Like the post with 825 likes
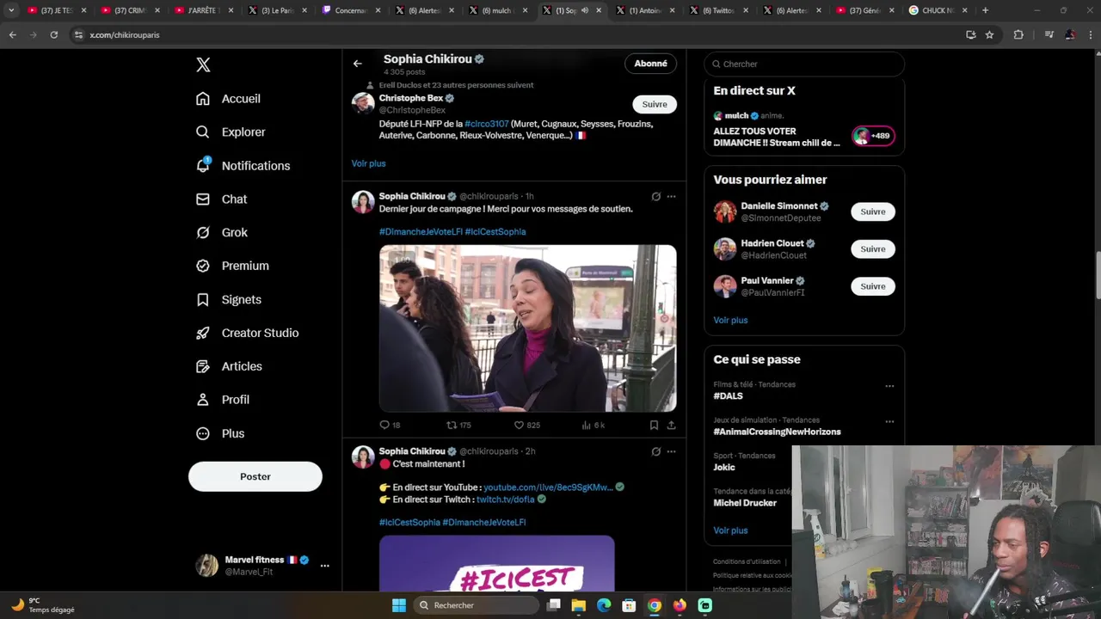Viewport: 1101px width, 619px height. pos(519,425)
